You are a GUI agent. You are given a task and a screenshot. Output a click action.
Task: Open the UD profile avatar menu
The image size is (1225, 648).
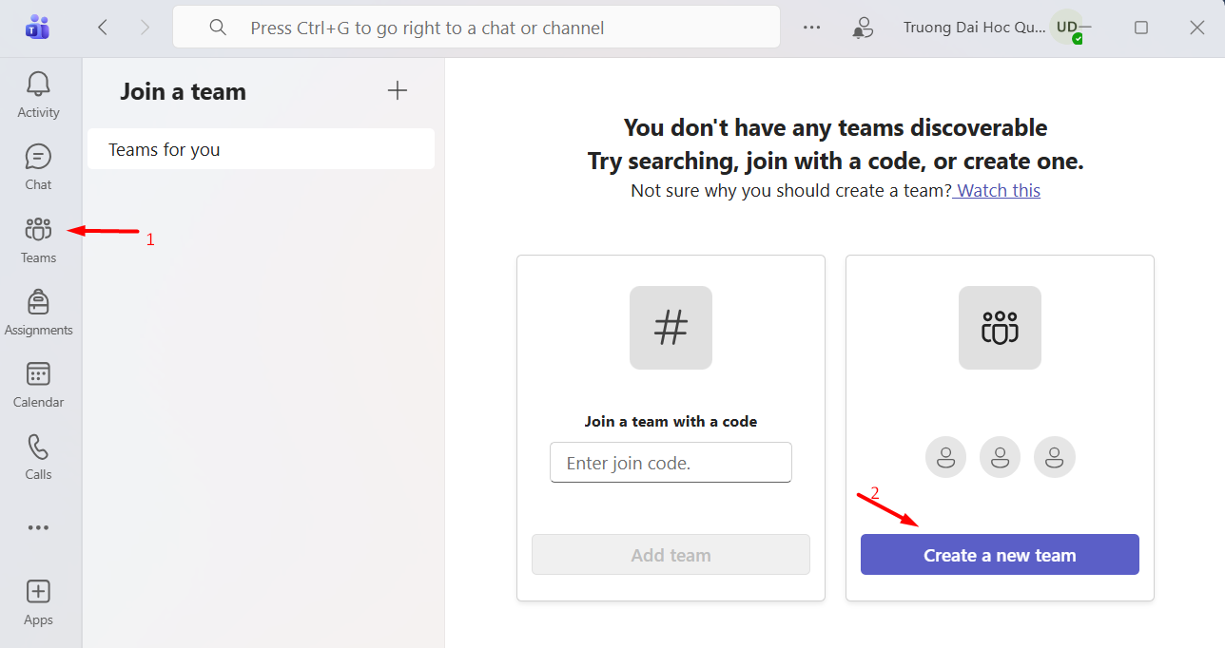point(1068,28)
